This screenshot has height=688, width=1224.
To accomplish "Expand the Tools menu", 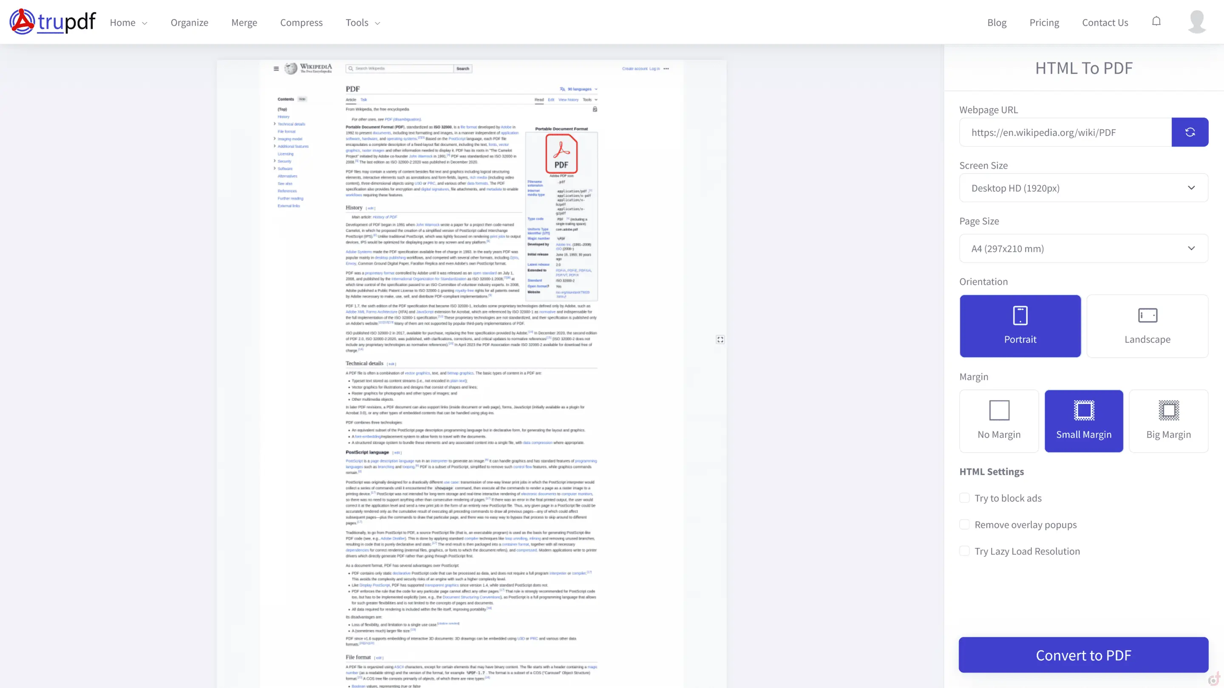I will click(x=363, y=23).
